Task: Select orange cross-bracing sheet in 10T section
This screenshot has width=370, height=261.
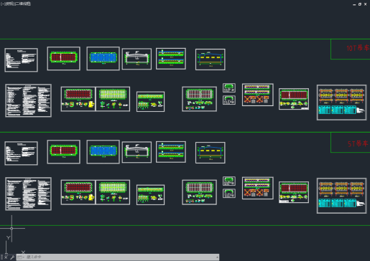Action: coord(258,95)
